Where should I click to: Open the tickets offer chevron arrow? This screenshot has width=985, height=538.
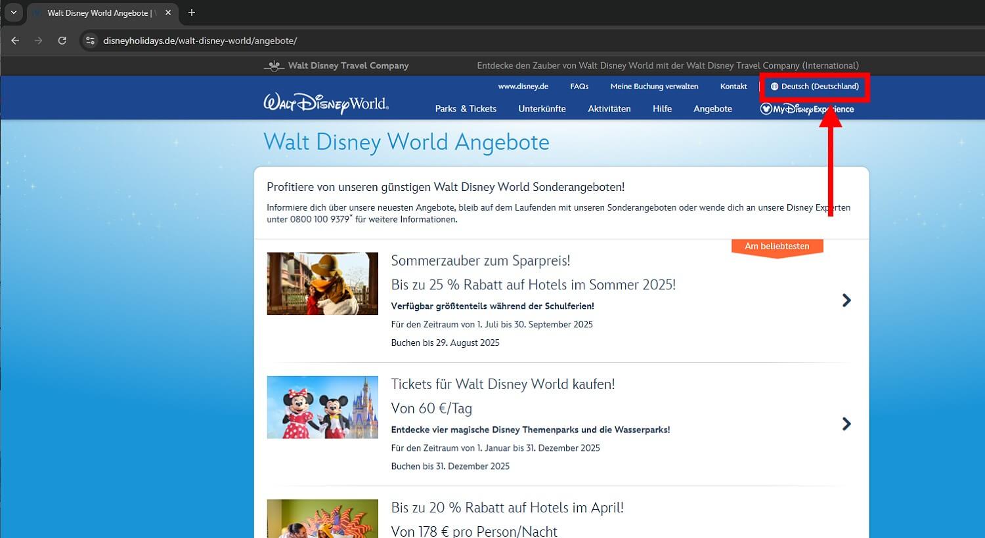click(846, 424)
